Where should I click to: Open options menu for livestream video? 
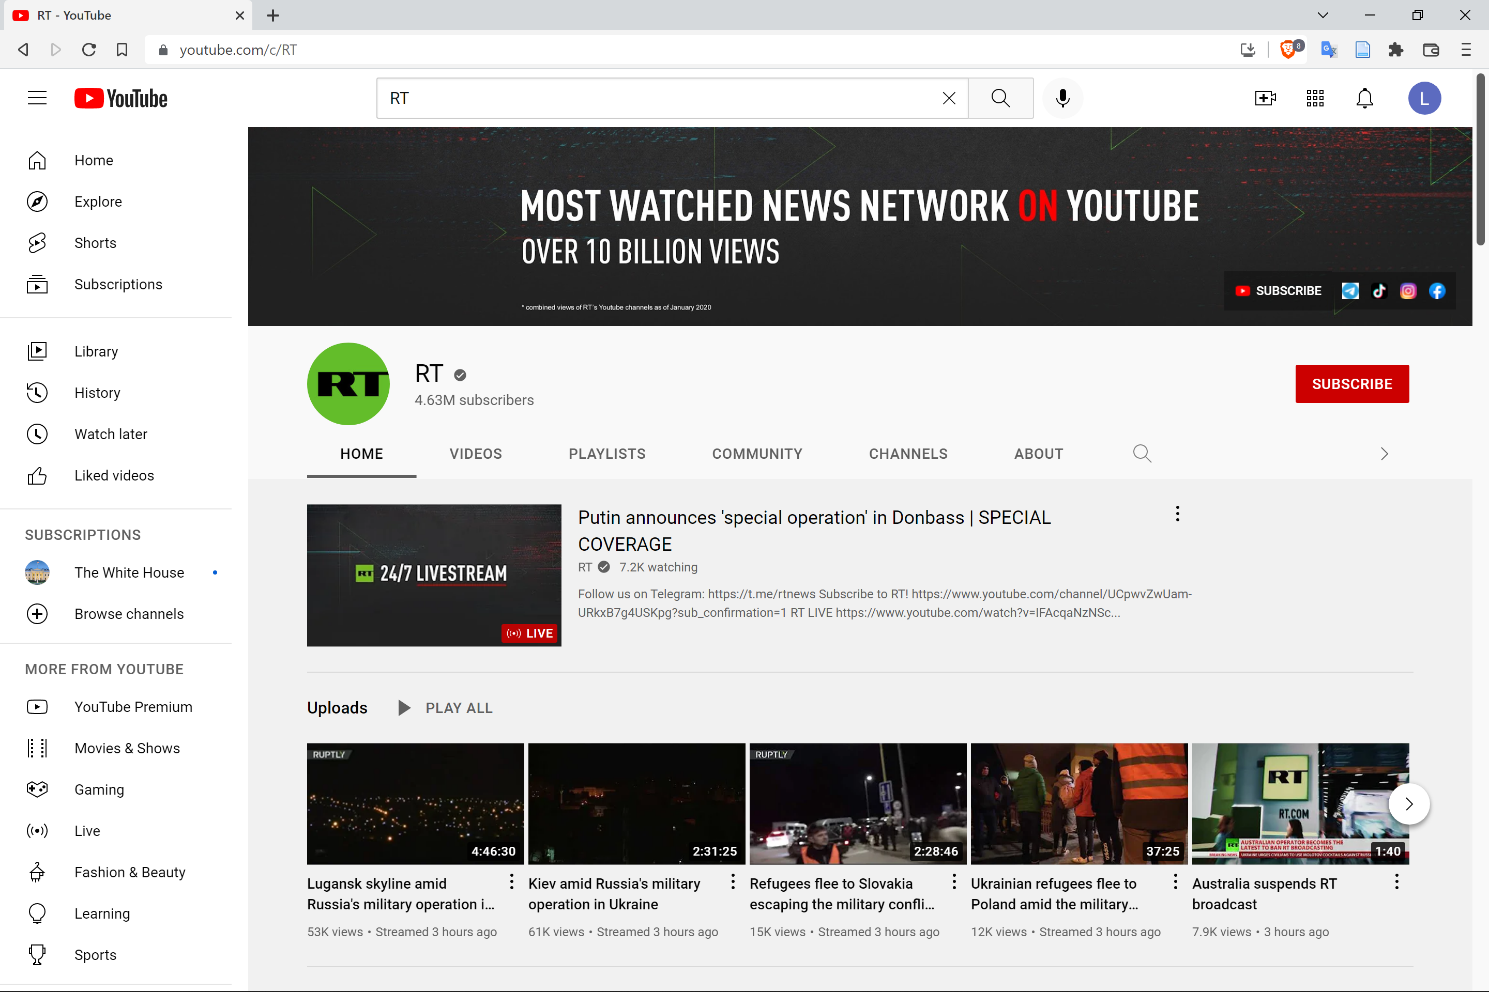(x=1177, y=514)
